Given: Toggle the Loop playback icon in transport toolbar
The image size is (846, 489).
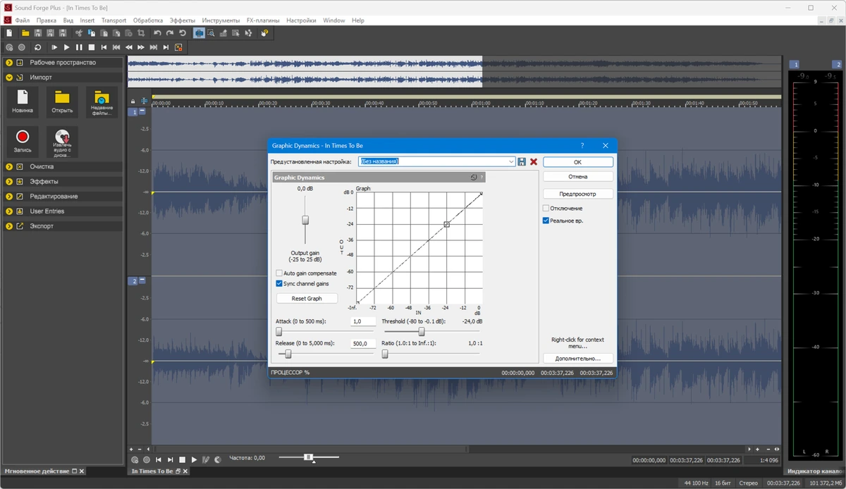Looking at the screenshot, I should tap(37, 47).
